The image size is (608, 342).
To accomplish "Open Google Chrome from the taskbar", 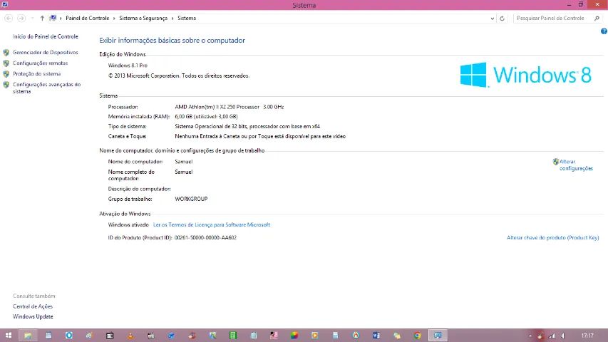I will [417, 336].
